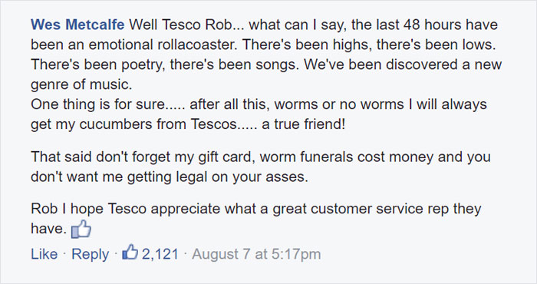Open the 2,121 likes count

(160, 254)
